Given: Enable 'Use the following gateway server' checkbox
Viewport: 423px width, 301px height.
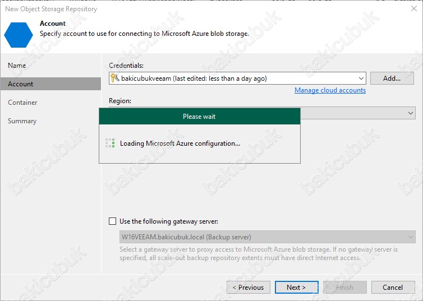Looking at the screenshot, I should click(113, 221).
